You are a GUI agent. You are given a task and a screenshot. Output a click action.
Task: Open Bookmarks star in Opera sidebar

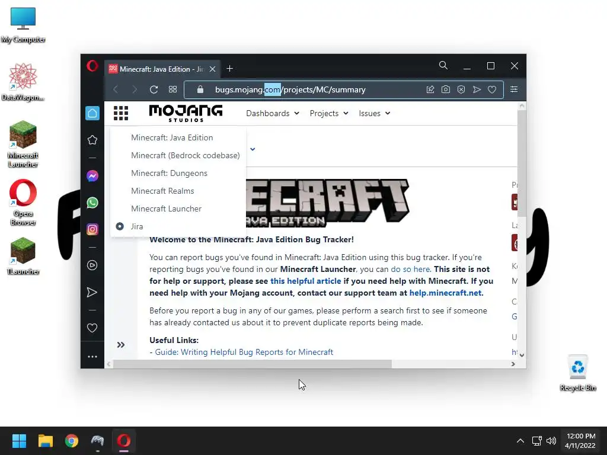click(x=92, y=140)
